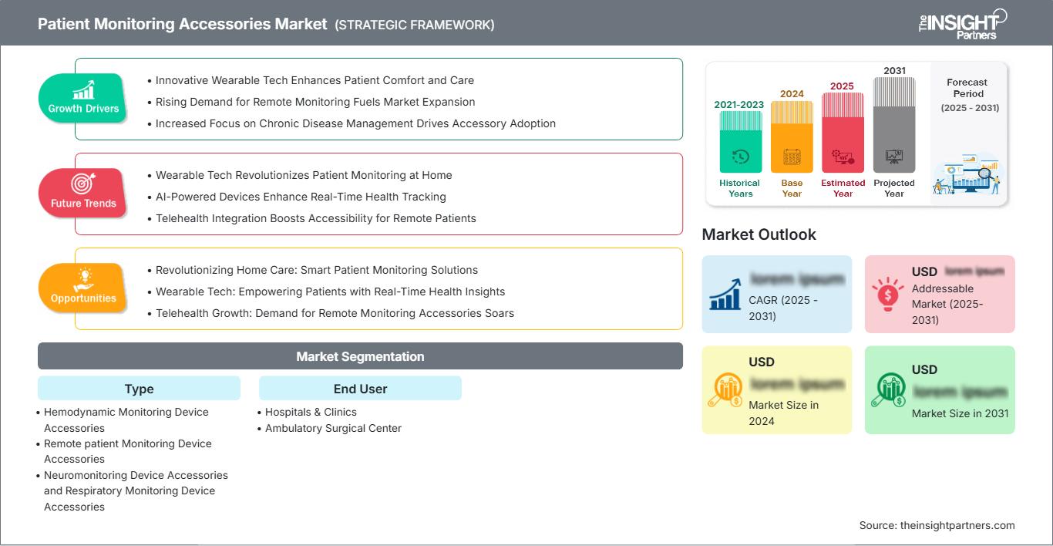Click the Estimated Year gear icon

(843, 157)
